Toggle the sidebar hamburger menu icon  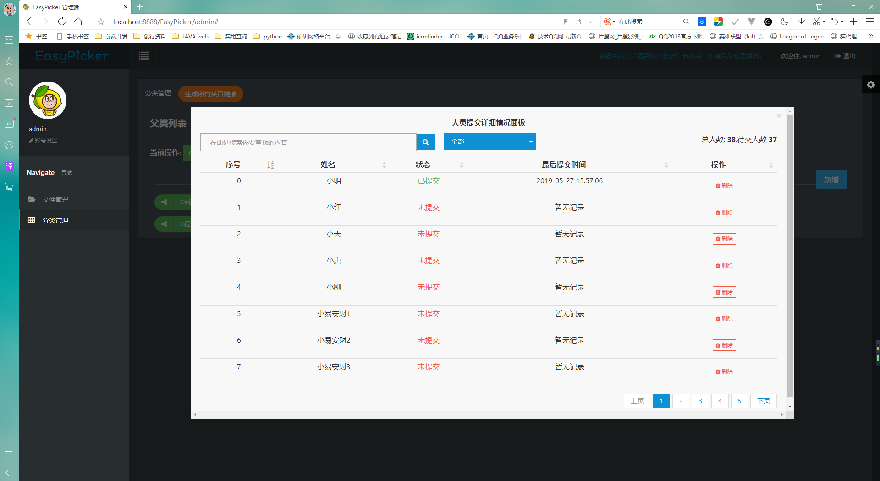[144, 56]
